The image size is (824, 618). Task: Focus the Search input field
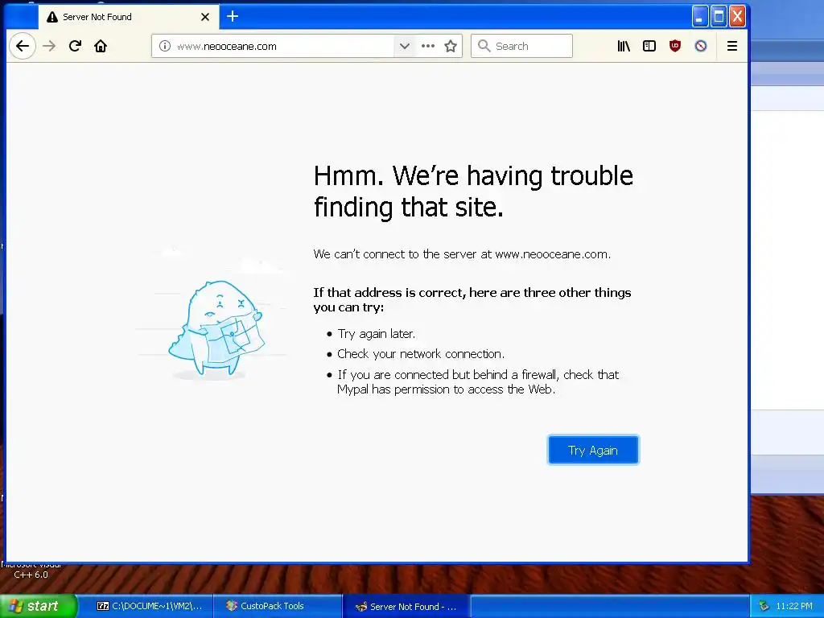tap(521, 46)
